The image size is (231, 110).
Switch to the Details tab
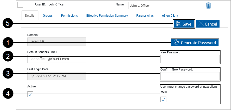pos(30,15)
